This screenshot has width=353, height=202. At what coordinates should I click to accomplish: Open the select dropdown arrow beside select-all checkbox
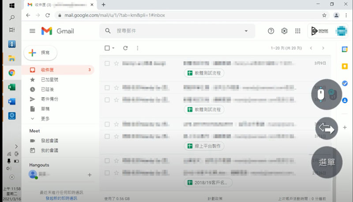point(113,48)
